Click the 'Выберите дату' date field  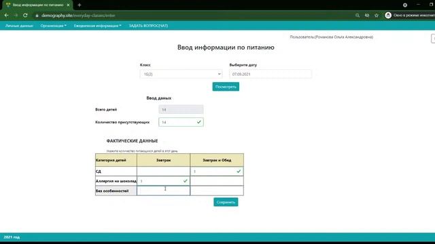tap(271, 74)
